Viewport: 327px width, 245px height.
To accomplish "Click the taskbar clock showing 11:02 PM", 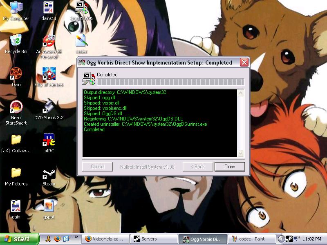I will (312, 239).
